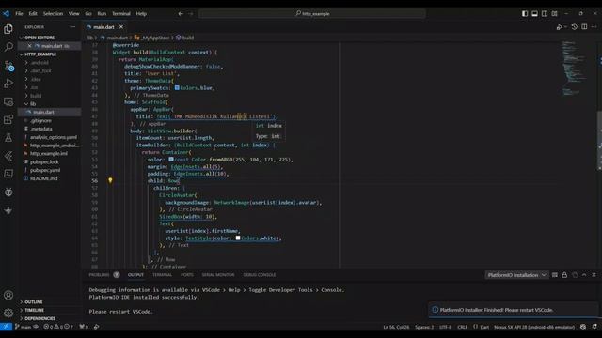Click run/debug icon in editor title bar
The width and height of the screenshot is (602, 338).
pos(561,27)
